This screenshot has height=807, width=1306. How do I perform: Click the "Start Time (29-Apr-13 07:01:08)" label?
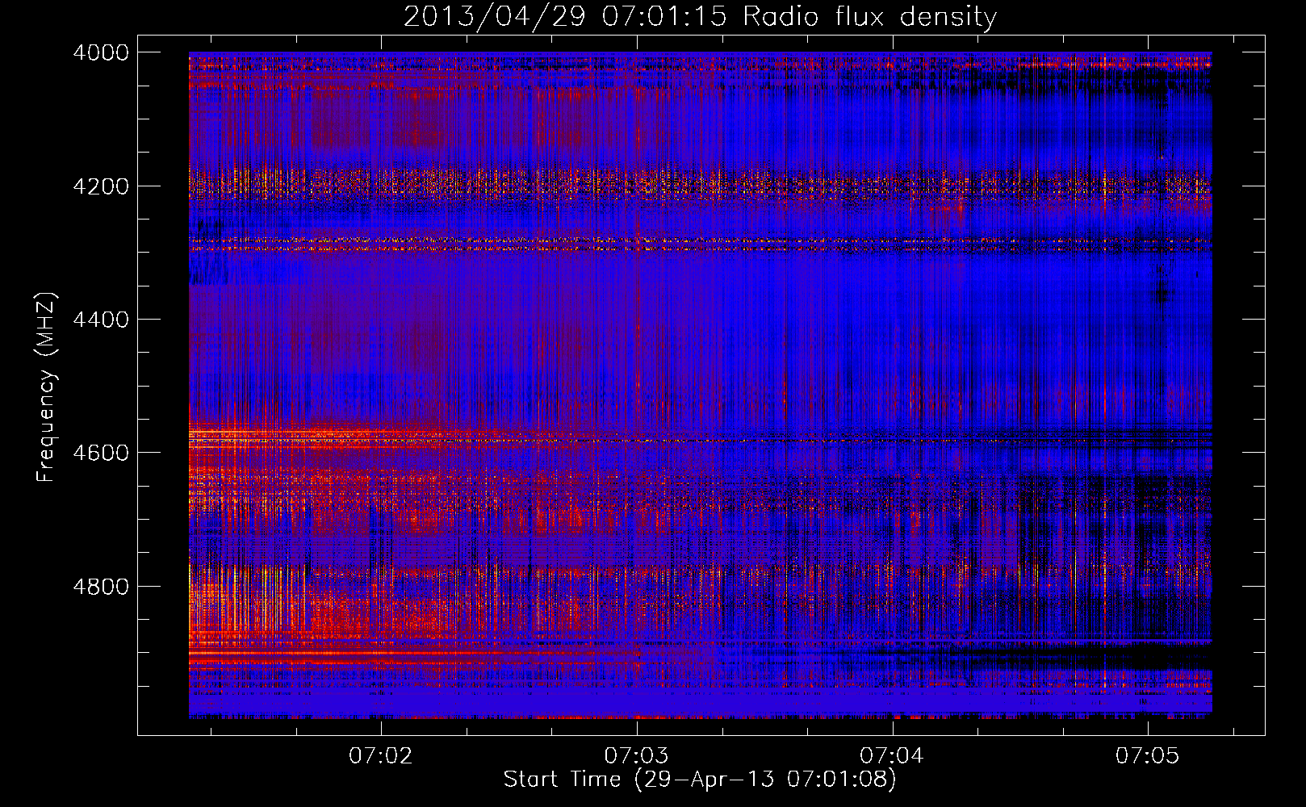coord(700,780)
